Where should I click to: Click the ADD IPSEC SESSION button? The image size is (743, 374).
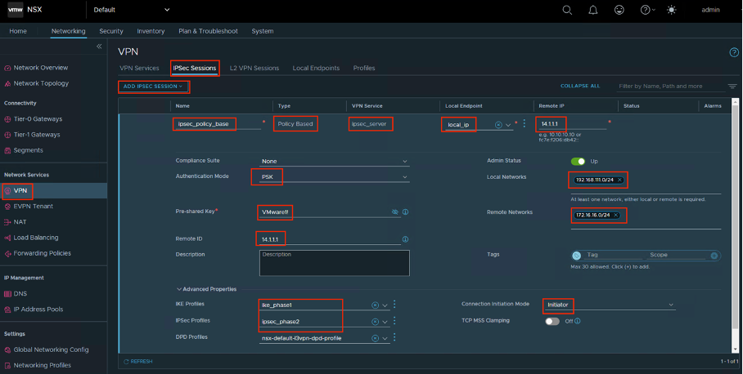154,86
